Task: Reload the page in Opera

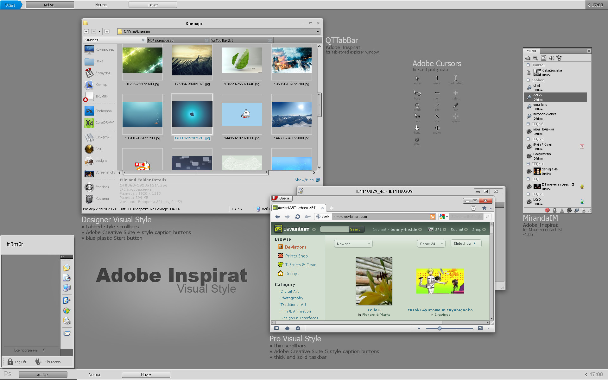Action: pyautogui.click(x=297, y=217)
